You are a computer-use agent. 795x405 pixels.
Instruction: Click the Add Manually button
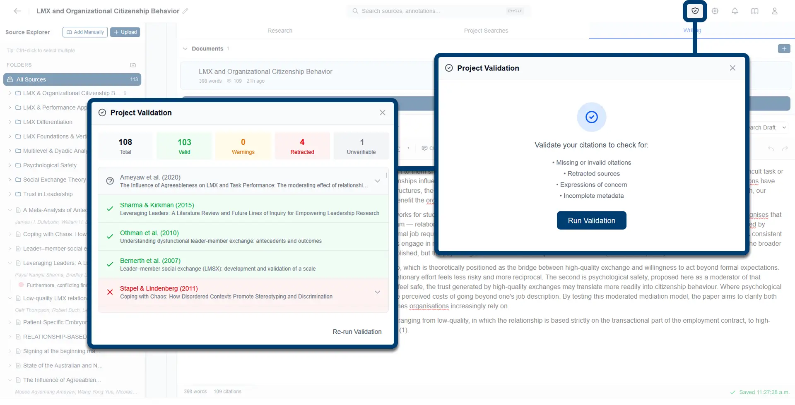coord(85,32)
